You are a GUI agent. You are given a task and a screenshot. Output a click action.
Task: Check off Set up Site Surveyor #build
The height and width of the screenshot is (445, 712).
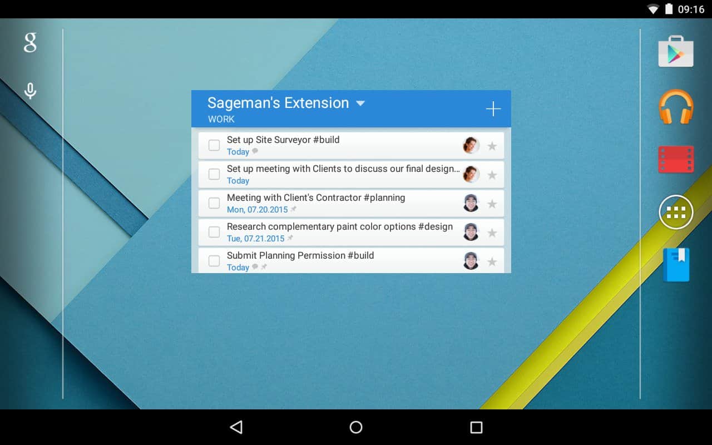[x=214, y=145]
